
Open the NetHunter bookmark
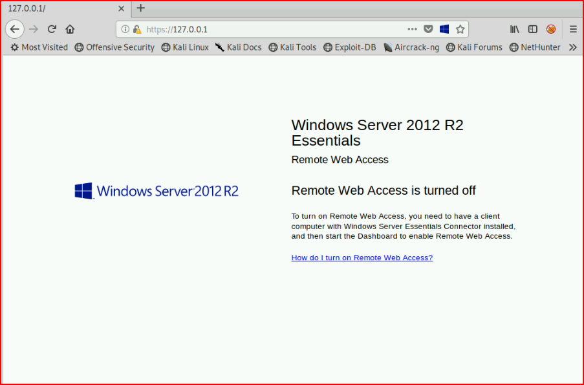535,47
